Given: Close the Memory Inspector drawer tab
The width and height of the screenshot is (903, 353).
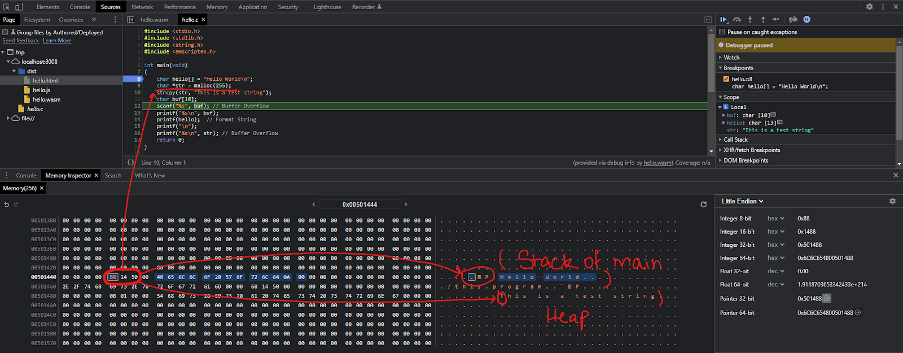Looking at the screenshot, I should click(96, 176).
